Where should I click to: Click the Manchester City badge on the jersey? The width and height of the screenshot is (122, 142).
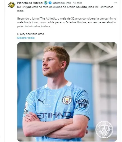tap(67, 100)
